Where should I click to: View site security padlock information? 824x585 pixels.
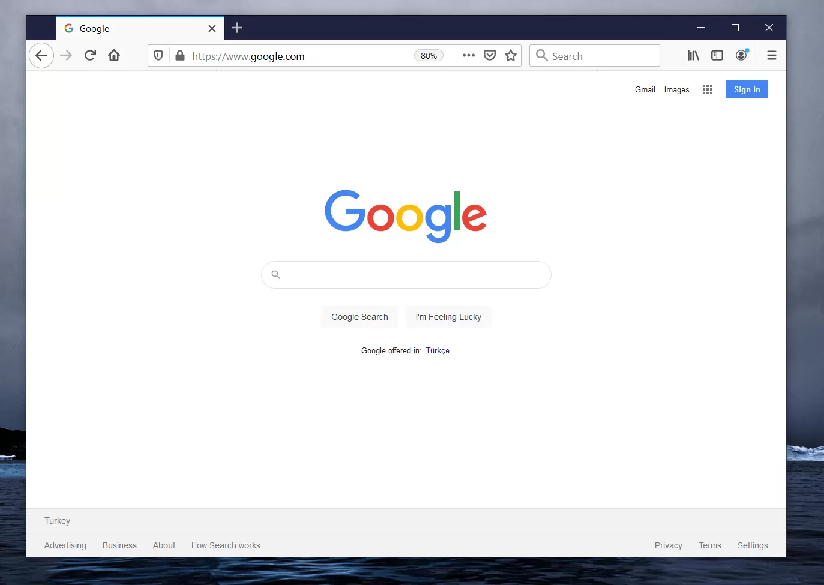click(179, 56)
